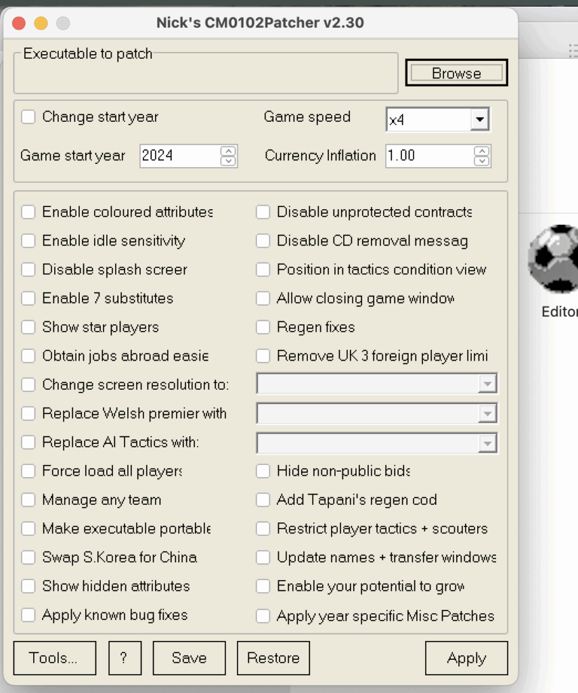The width and height of the screenshot is (578, 693).
Task: Click the Game start year field
Action: point(179,156)
